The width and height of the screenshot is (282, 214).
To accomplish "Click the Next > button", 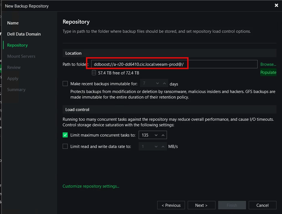I will (201, 205).
